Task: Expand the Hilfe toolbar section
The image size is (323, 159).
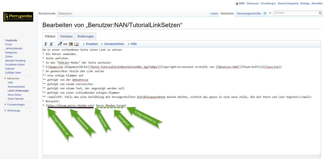Action: pyautogui.click(x=132, y=44)
